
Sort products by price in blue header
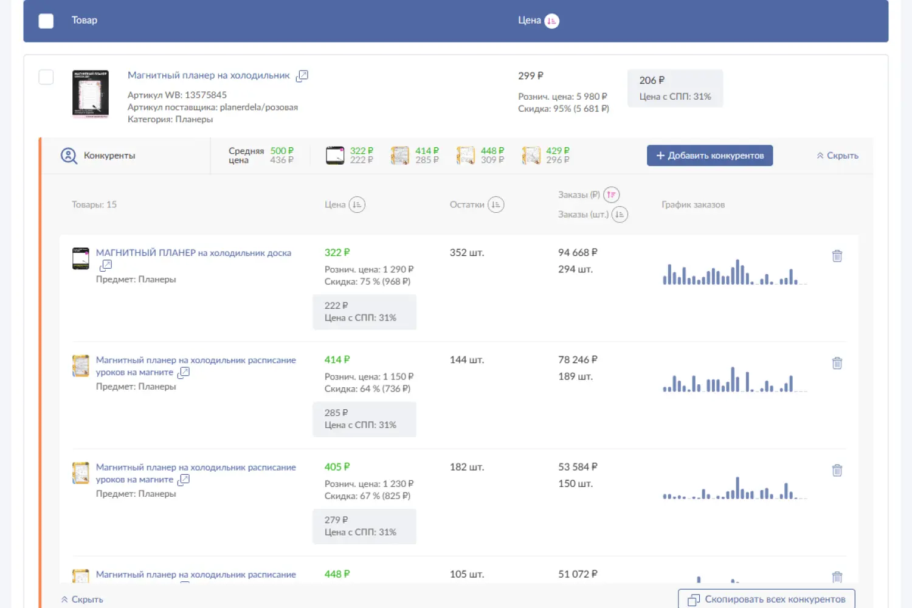point(551,21)
